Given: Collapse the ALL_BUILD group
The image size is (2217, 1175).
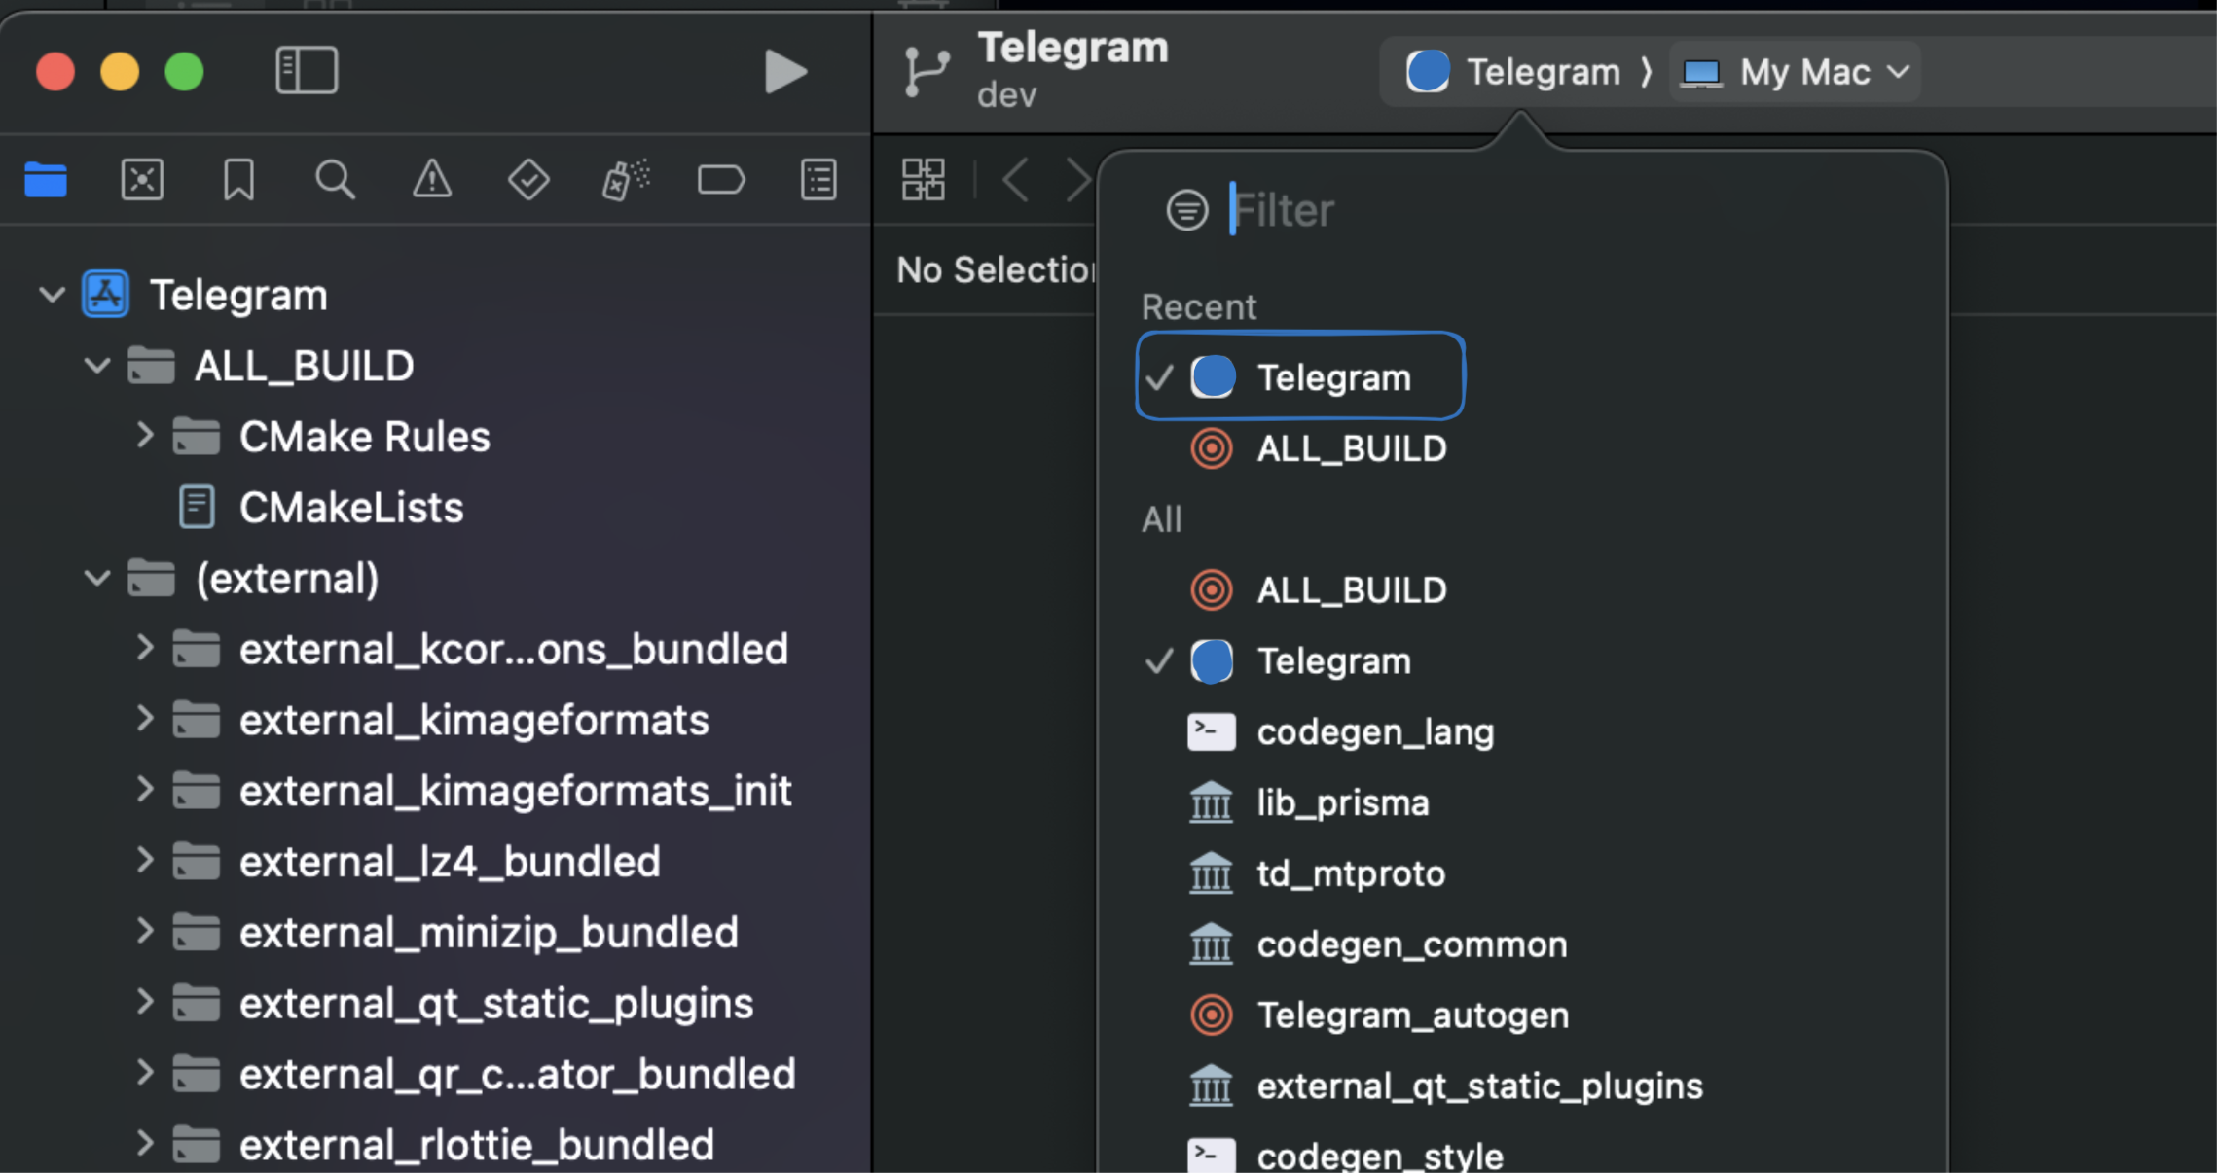Looking at the screenshot, I should (97, 367).
